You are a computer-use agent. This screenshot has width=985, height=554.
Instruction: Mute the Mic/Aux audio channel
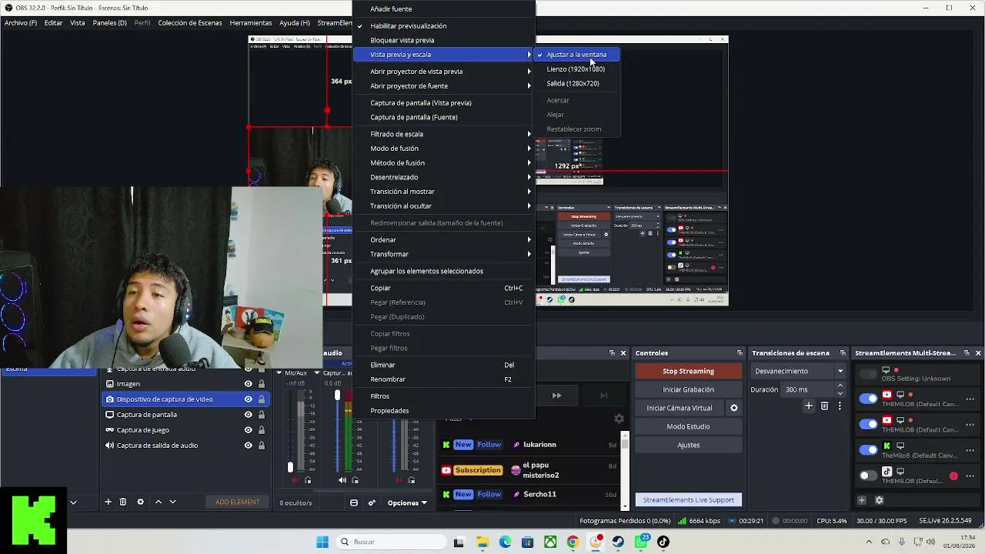click(294, 480)
